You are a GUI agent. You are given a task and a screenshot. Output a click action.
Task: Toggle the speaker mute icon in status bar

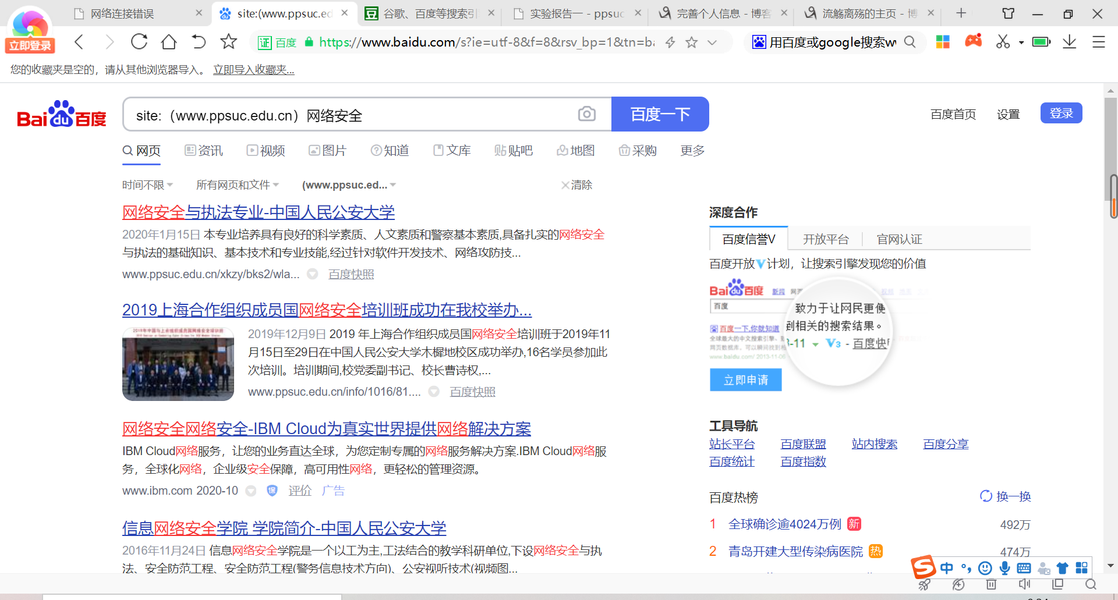pyautogui.click(x=1024, y=584)
